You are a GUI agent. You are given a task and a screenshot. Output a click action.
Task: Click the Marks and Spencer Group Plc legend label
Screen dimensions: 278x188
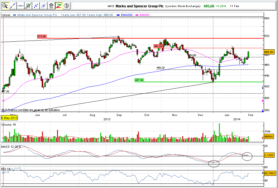37,15
